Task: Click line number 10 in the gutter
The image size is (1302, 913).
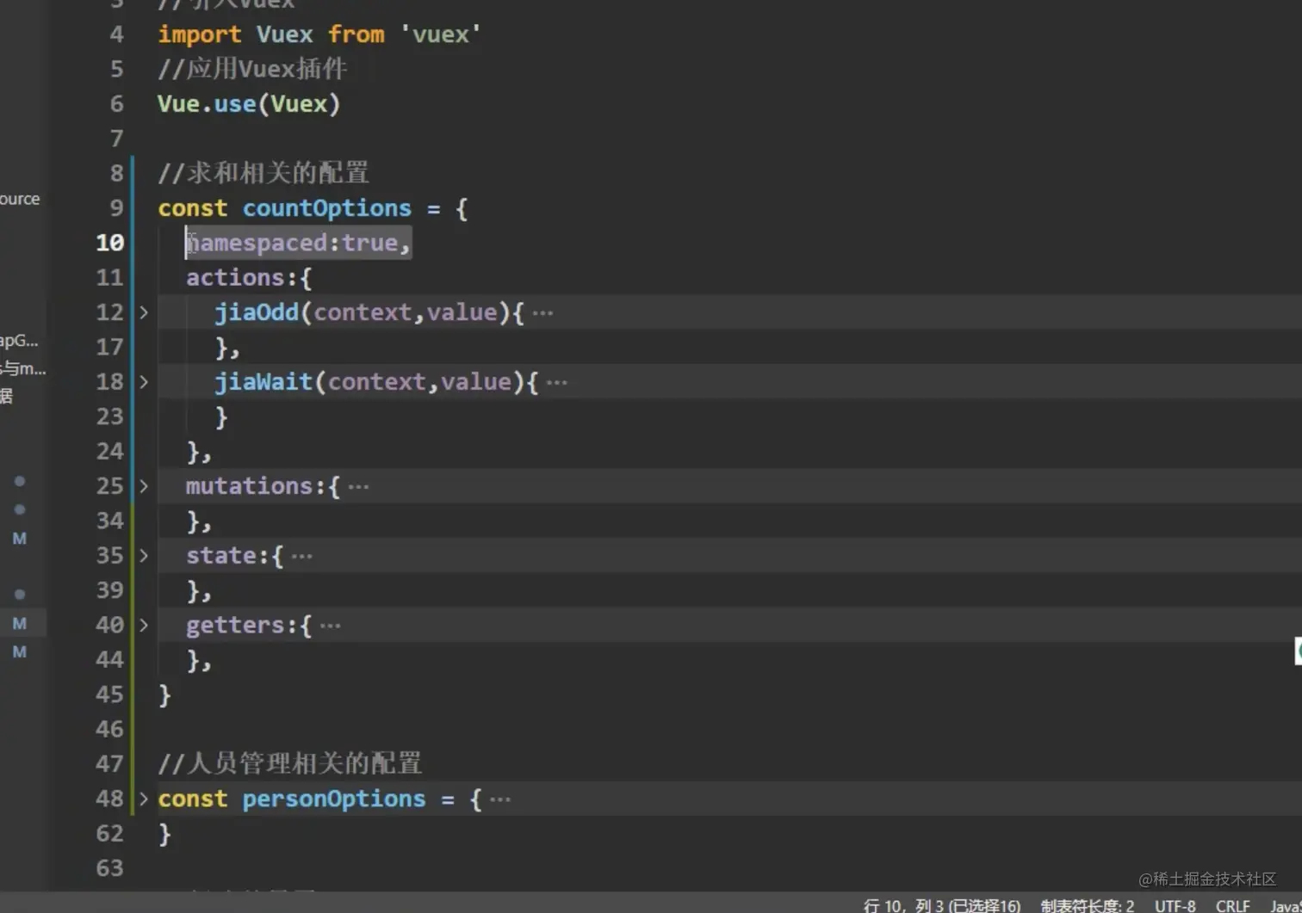Action: pyautogui.click(x=109, y=243)
